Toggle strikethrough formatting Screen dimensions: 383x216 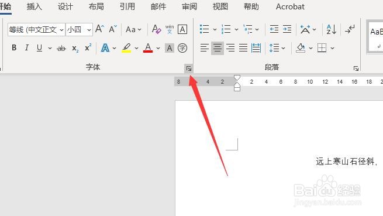click(61, 48)
